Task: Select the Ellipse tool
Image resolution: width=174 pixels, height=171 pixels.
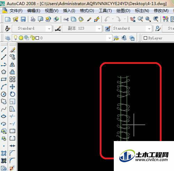Action: [x=3, y=116]
